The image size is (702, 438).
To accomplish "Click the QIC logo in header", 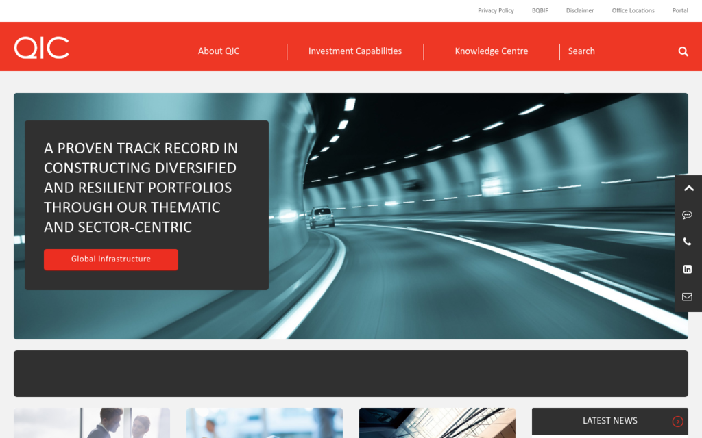I will tap(42, 48).
